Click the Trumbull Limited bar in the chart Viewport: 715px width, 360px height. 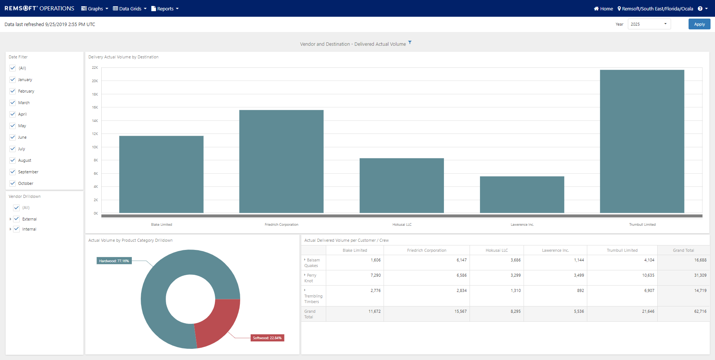(642, 141)
